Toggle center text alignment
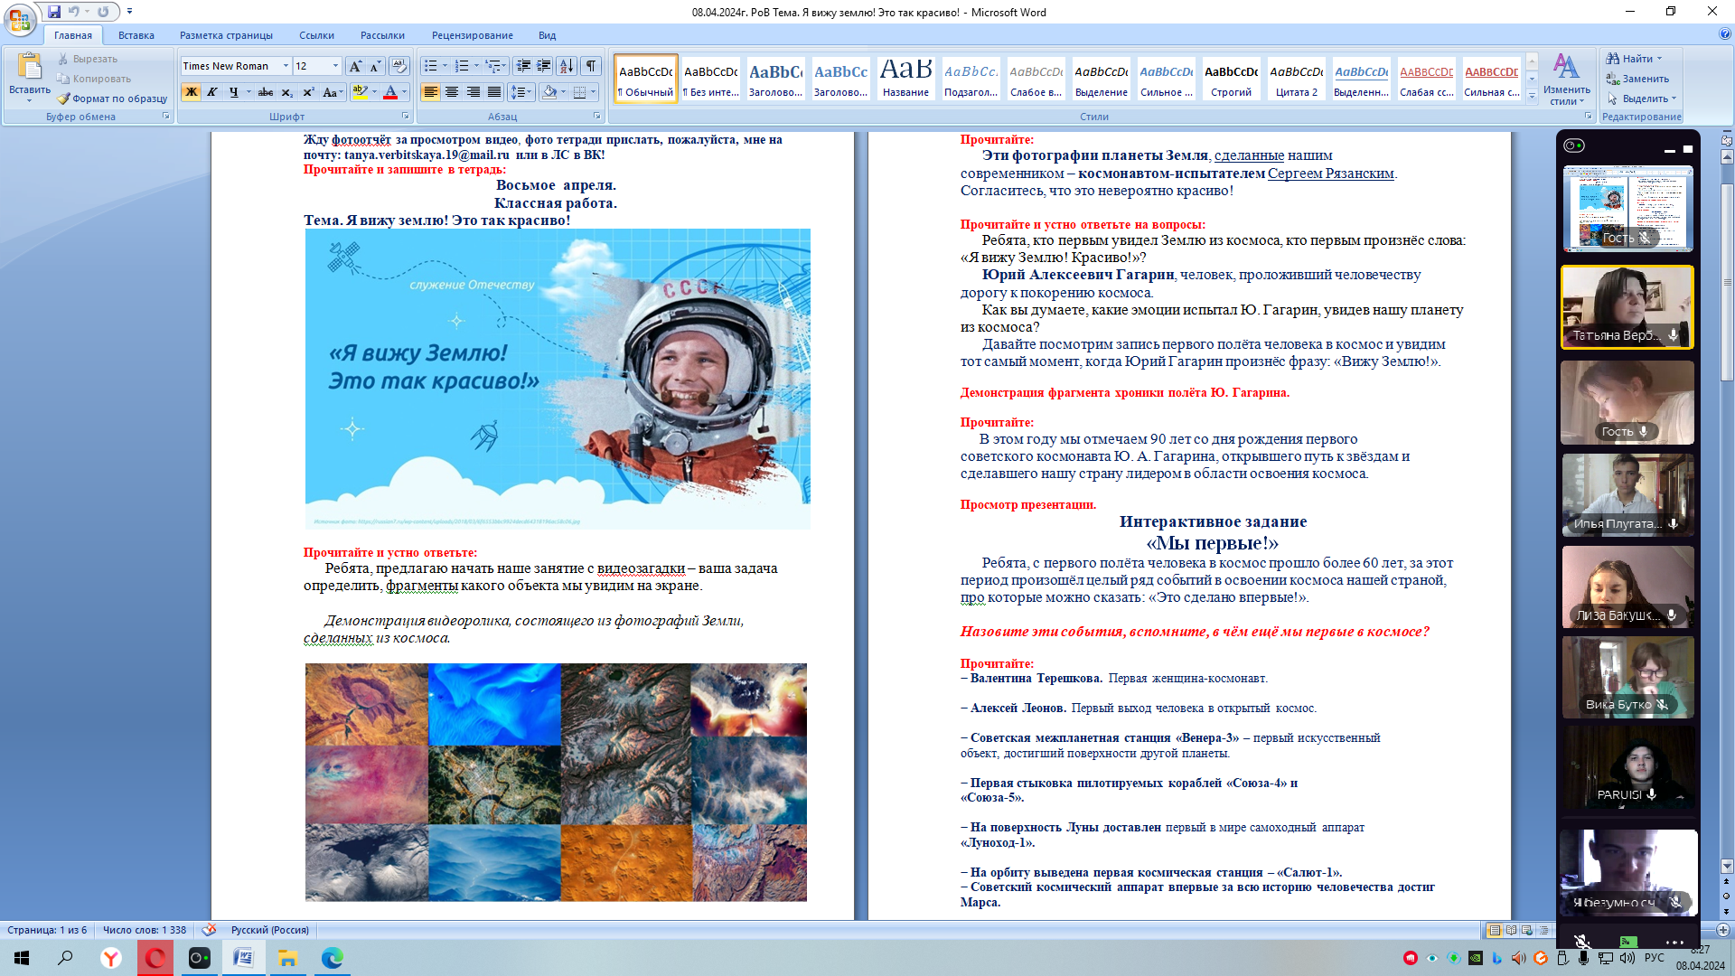This screenshot has width=1735, height=976. tap(452, 92)
